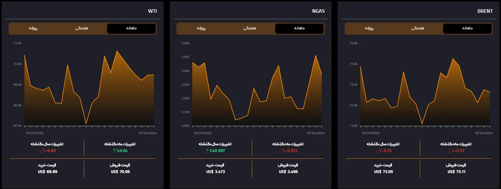501x189 pixels.
Task: Select the WTI monthly (ماهانه) tab
Action: (x=131, y=28)
